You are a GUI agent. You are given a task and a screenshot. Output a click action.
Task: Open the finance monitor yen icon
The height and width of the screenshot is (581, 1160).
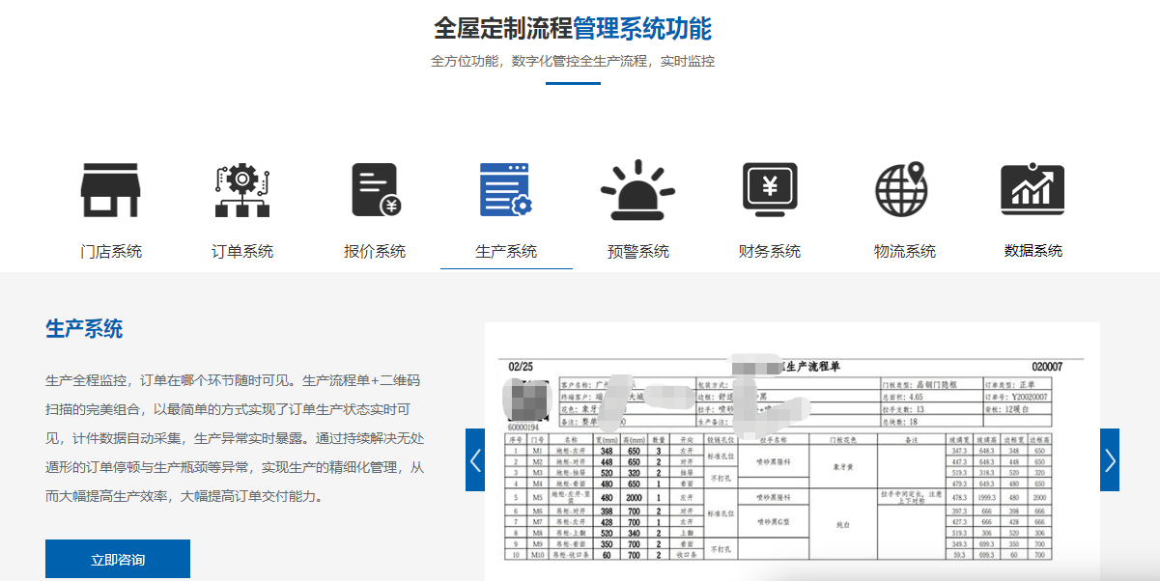click(x=770, y=189)
